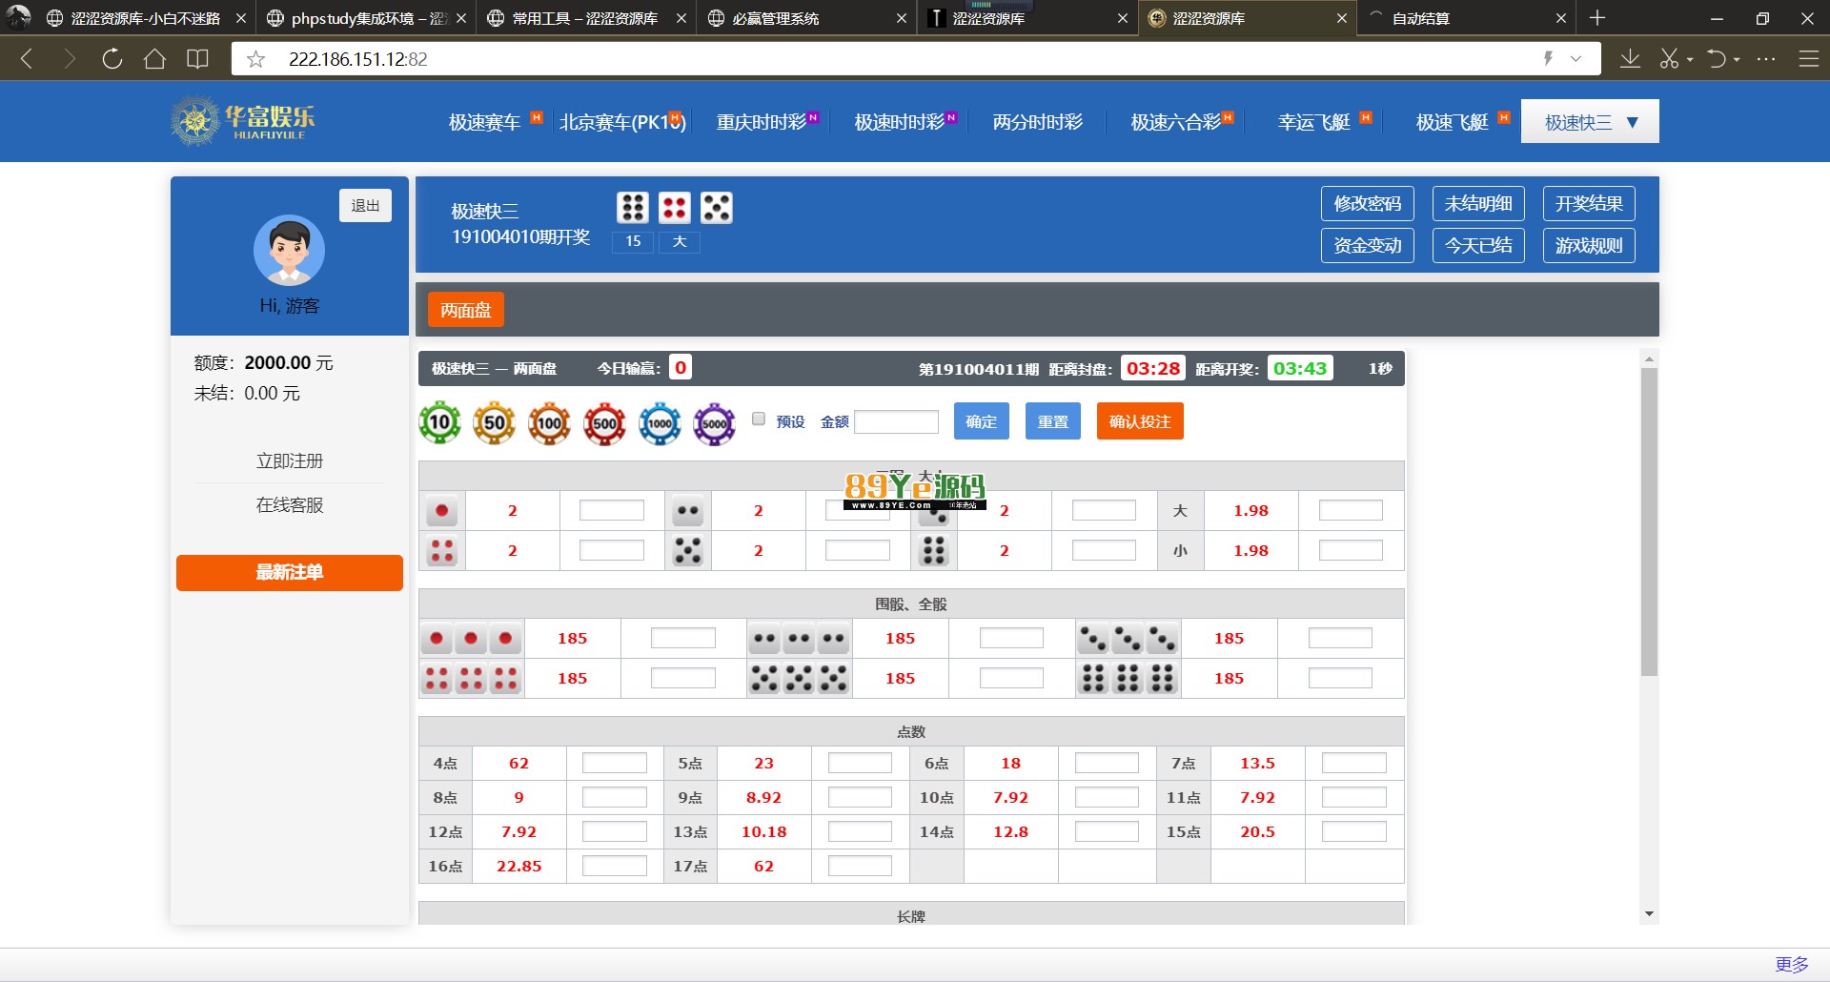Click the browser back arrow
This screenshot has height=982, width=1830.
coord(27,59)
